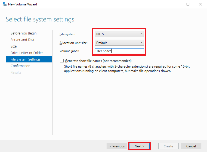Maximize the wizard window
This screenshot has height=152, width=207.
coord(188,4)
